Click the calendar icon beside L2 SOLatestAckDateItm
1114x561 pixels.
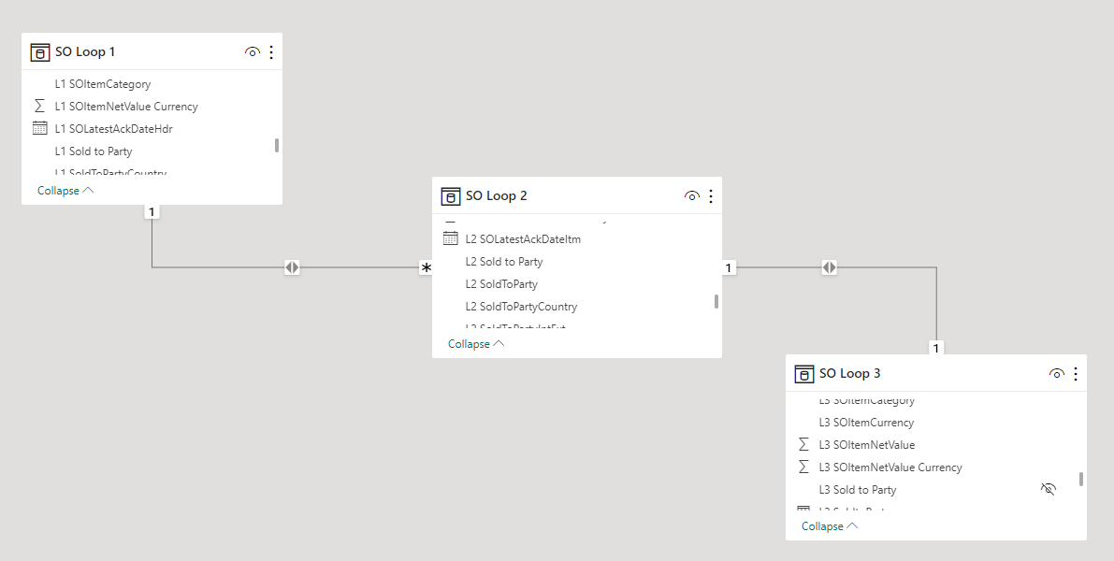451,238
